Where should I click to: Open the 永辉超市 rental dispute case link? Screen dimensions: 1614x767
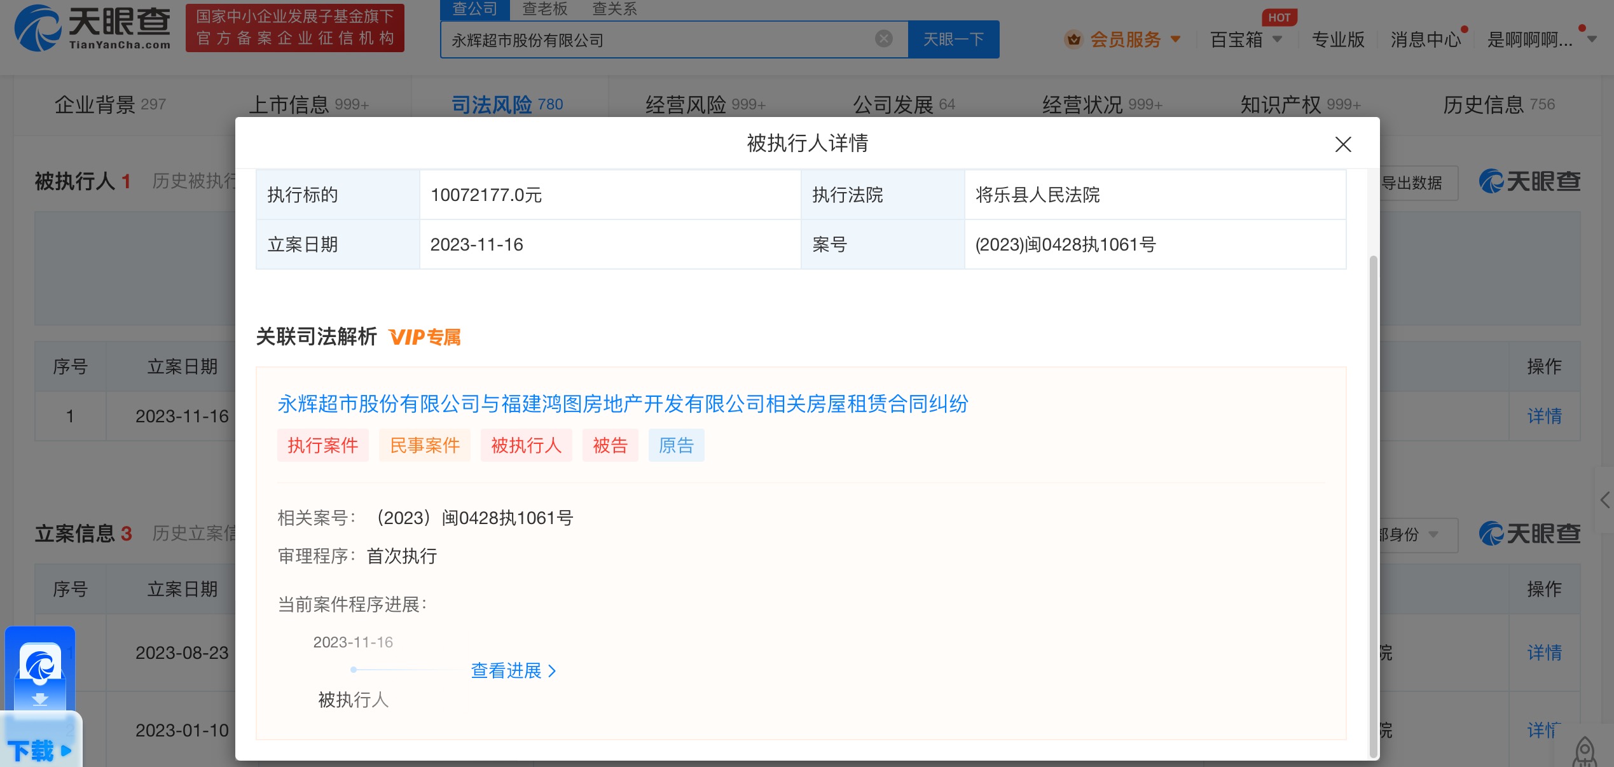pos(623,404)
